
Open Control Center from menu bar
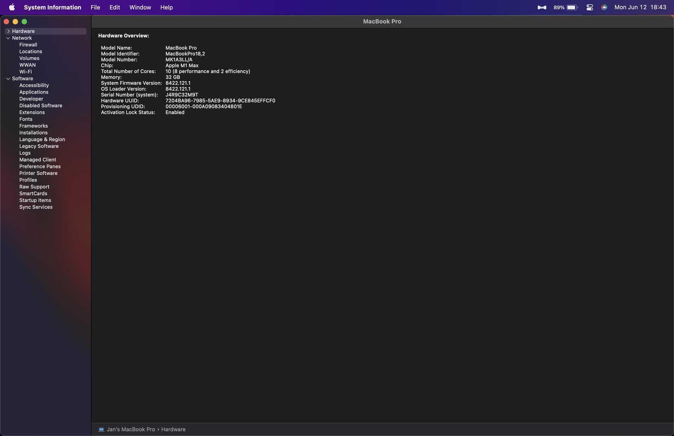click(589, 7)
